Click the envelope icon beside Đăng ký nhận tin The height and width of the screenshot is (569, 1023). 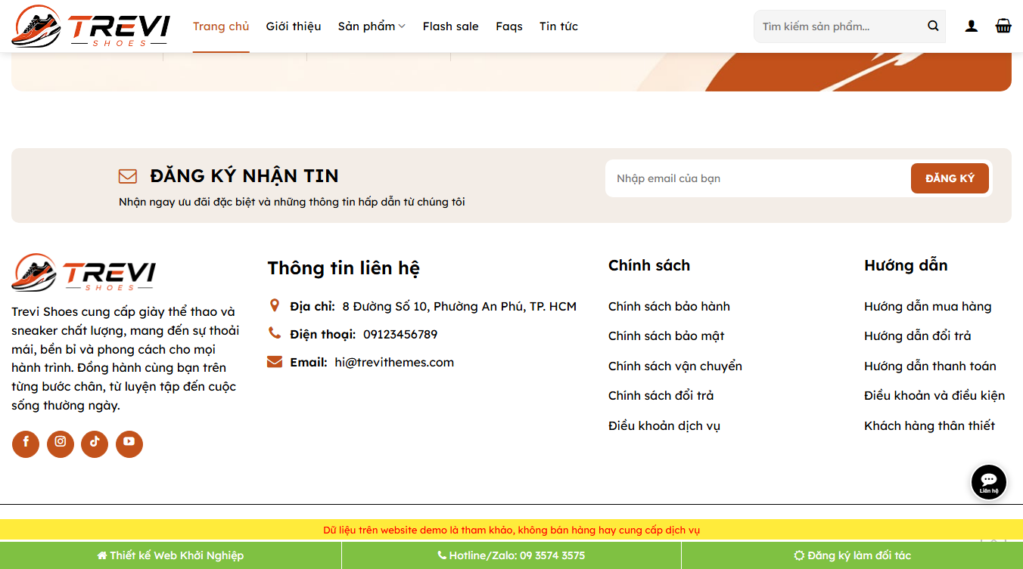(128, 176)
